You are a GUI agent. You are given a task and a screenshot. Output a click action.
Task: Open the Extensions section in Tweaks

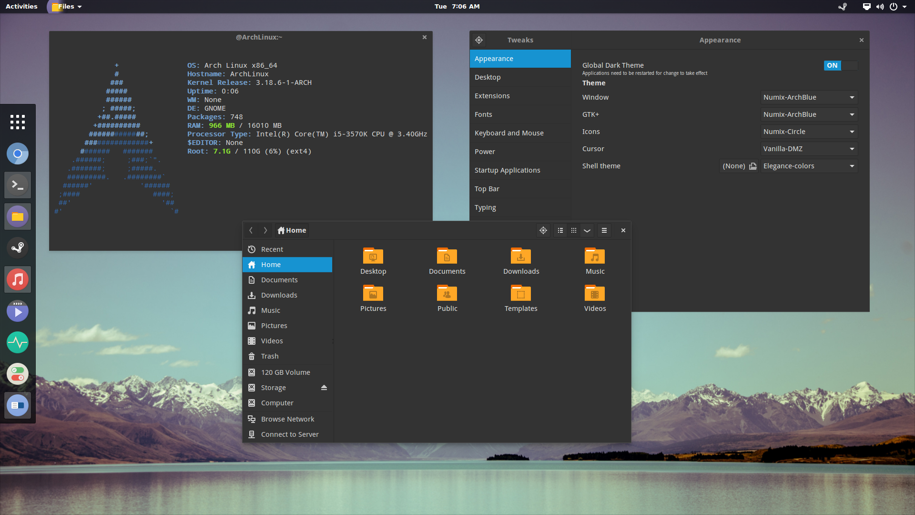[491, 95]
